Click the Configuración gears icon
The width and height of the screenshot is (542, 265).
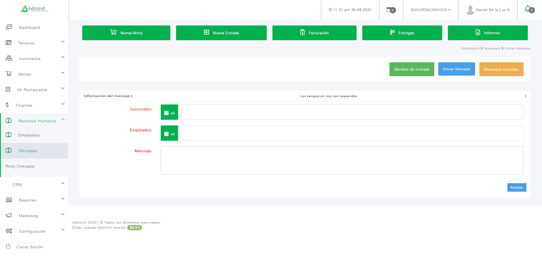click(x=9, y=231)
